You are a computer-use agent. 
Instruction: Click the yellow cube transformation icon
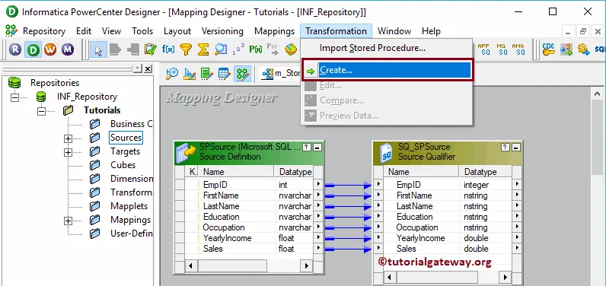[291, 49]
